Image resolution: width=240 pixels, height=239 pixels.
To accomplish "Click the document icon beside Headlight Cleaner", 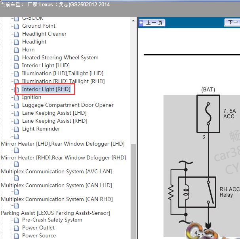I will (x=17, y=34).
